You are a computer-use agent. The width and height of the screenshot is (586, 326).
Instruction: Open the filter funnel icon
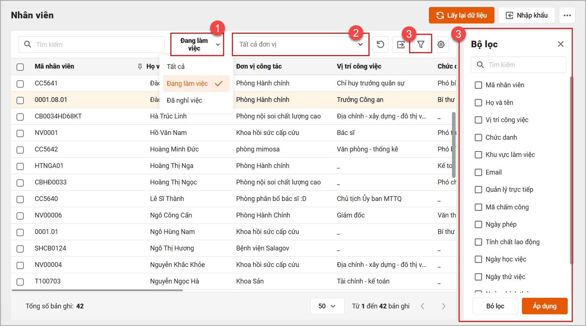coord(421,44)
